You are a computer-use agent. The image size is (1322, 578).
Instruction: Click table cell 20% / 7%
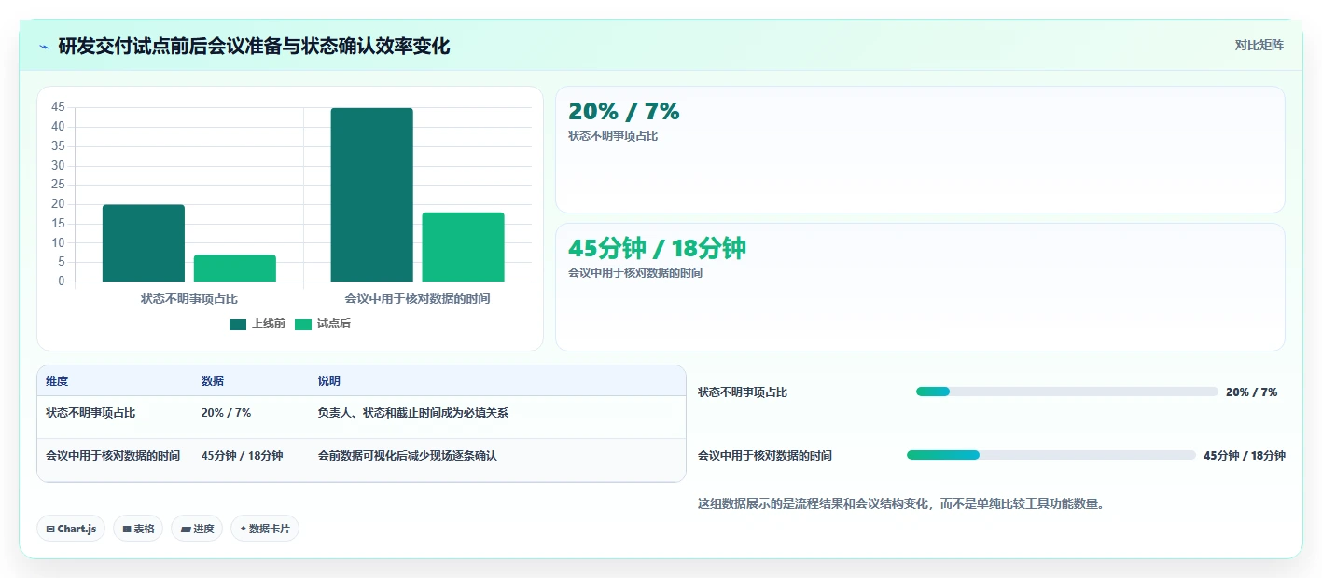coord(226,412)
